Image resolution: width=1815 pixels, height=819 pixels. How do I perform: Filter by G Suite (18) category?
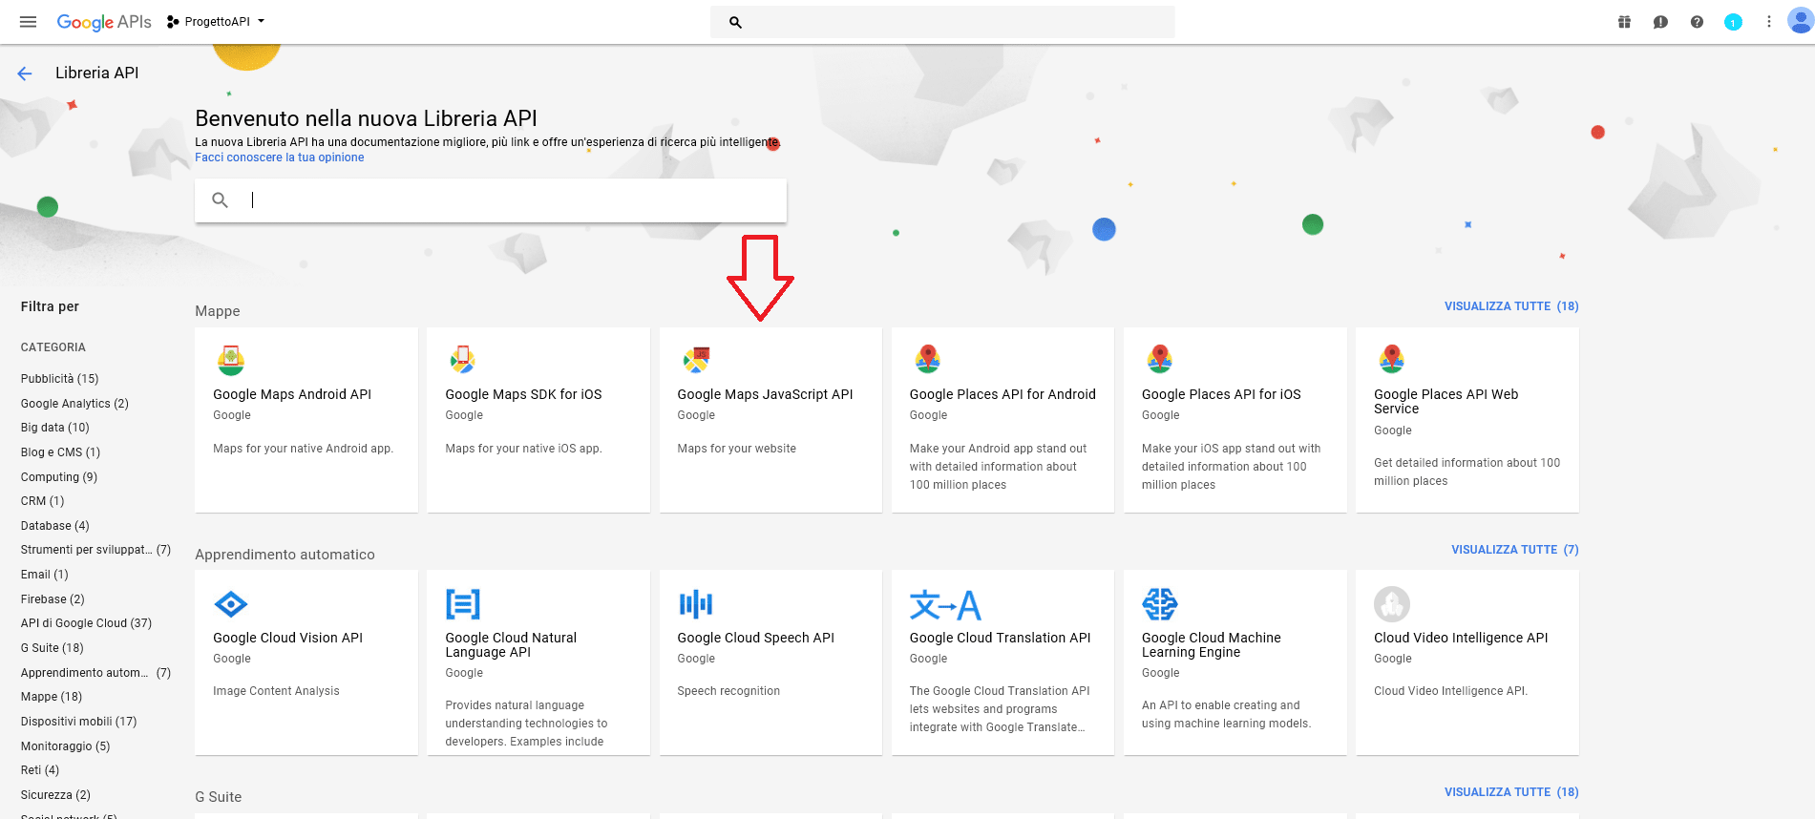coord(52,648)
